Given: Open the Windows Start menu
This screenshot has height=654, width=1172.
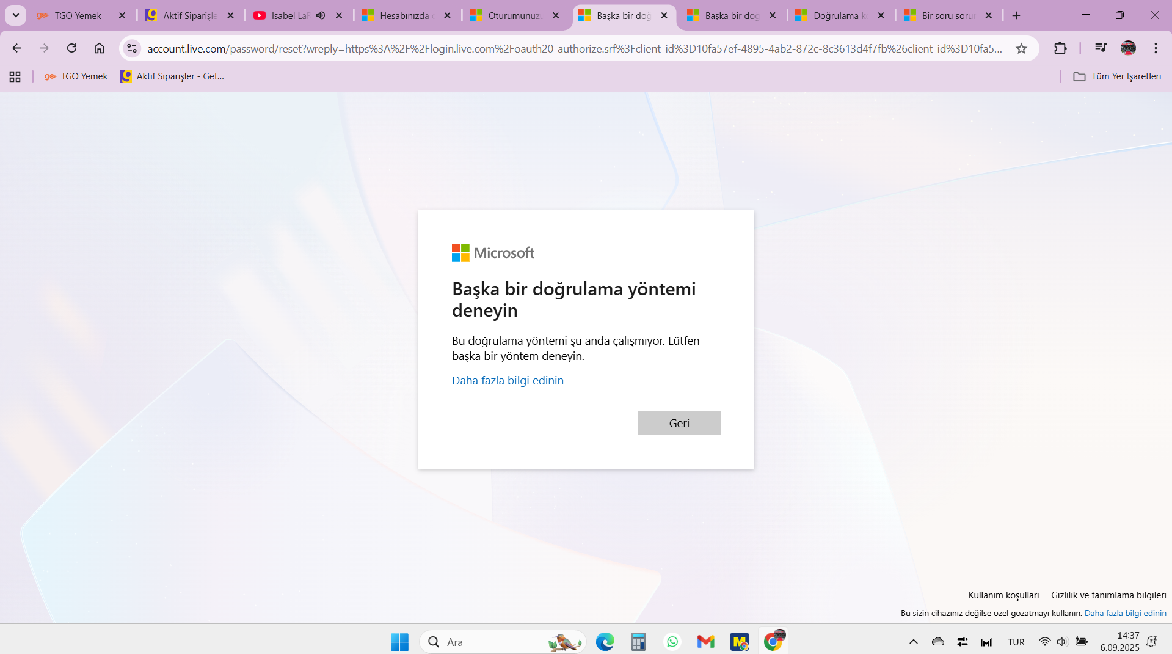Looking at the screenshot, I should pos(399,642).
